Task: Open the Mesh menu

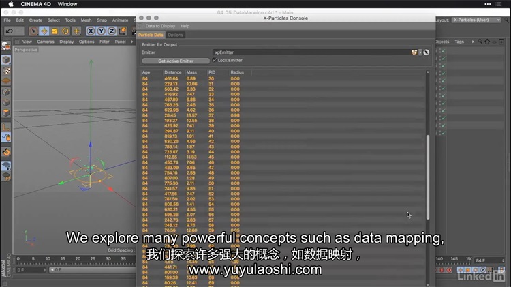Action: click(x=86, y=20)
